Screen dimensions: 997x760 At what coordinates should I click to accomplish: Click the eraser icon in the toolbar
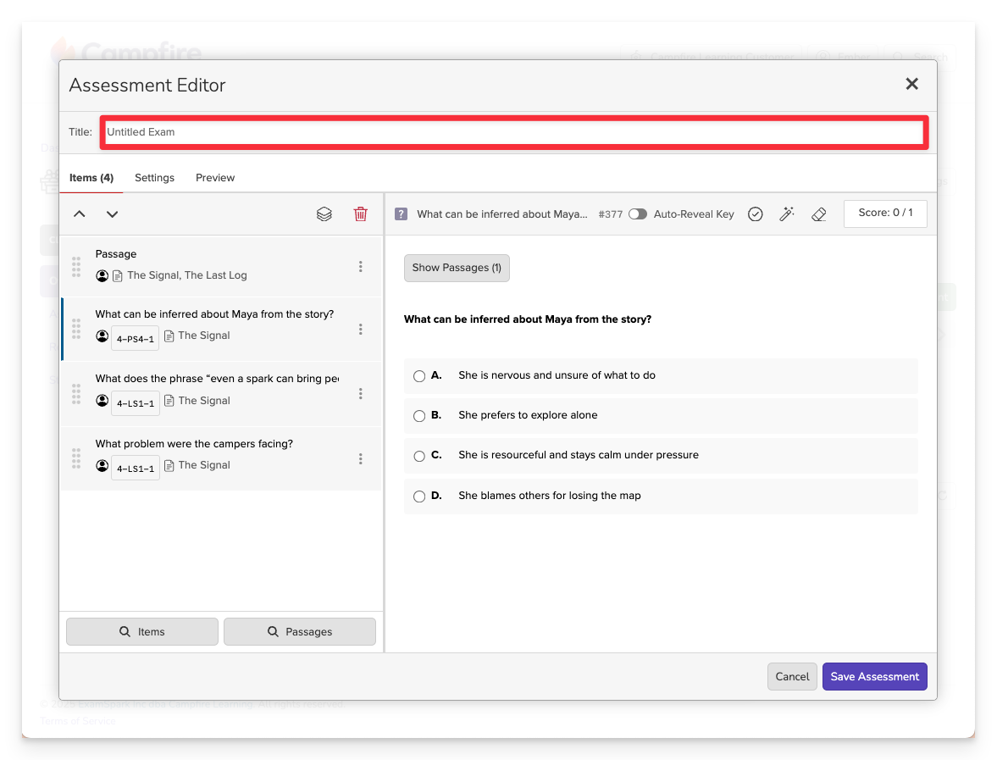tap(818, 214)
